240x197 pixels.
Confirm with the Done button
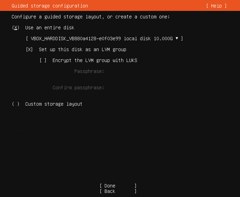pyautogui.click(x=118, y=186)
